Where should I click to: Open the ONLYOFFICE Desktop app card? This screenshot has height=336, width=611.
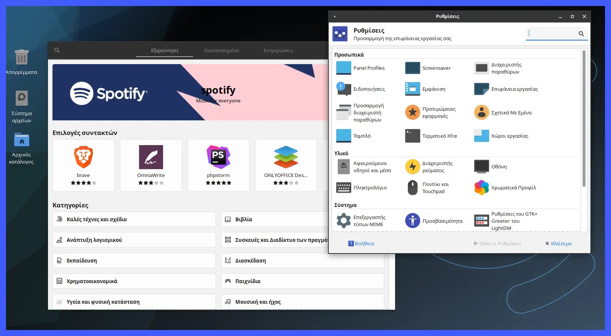click(x=286, y=165)
